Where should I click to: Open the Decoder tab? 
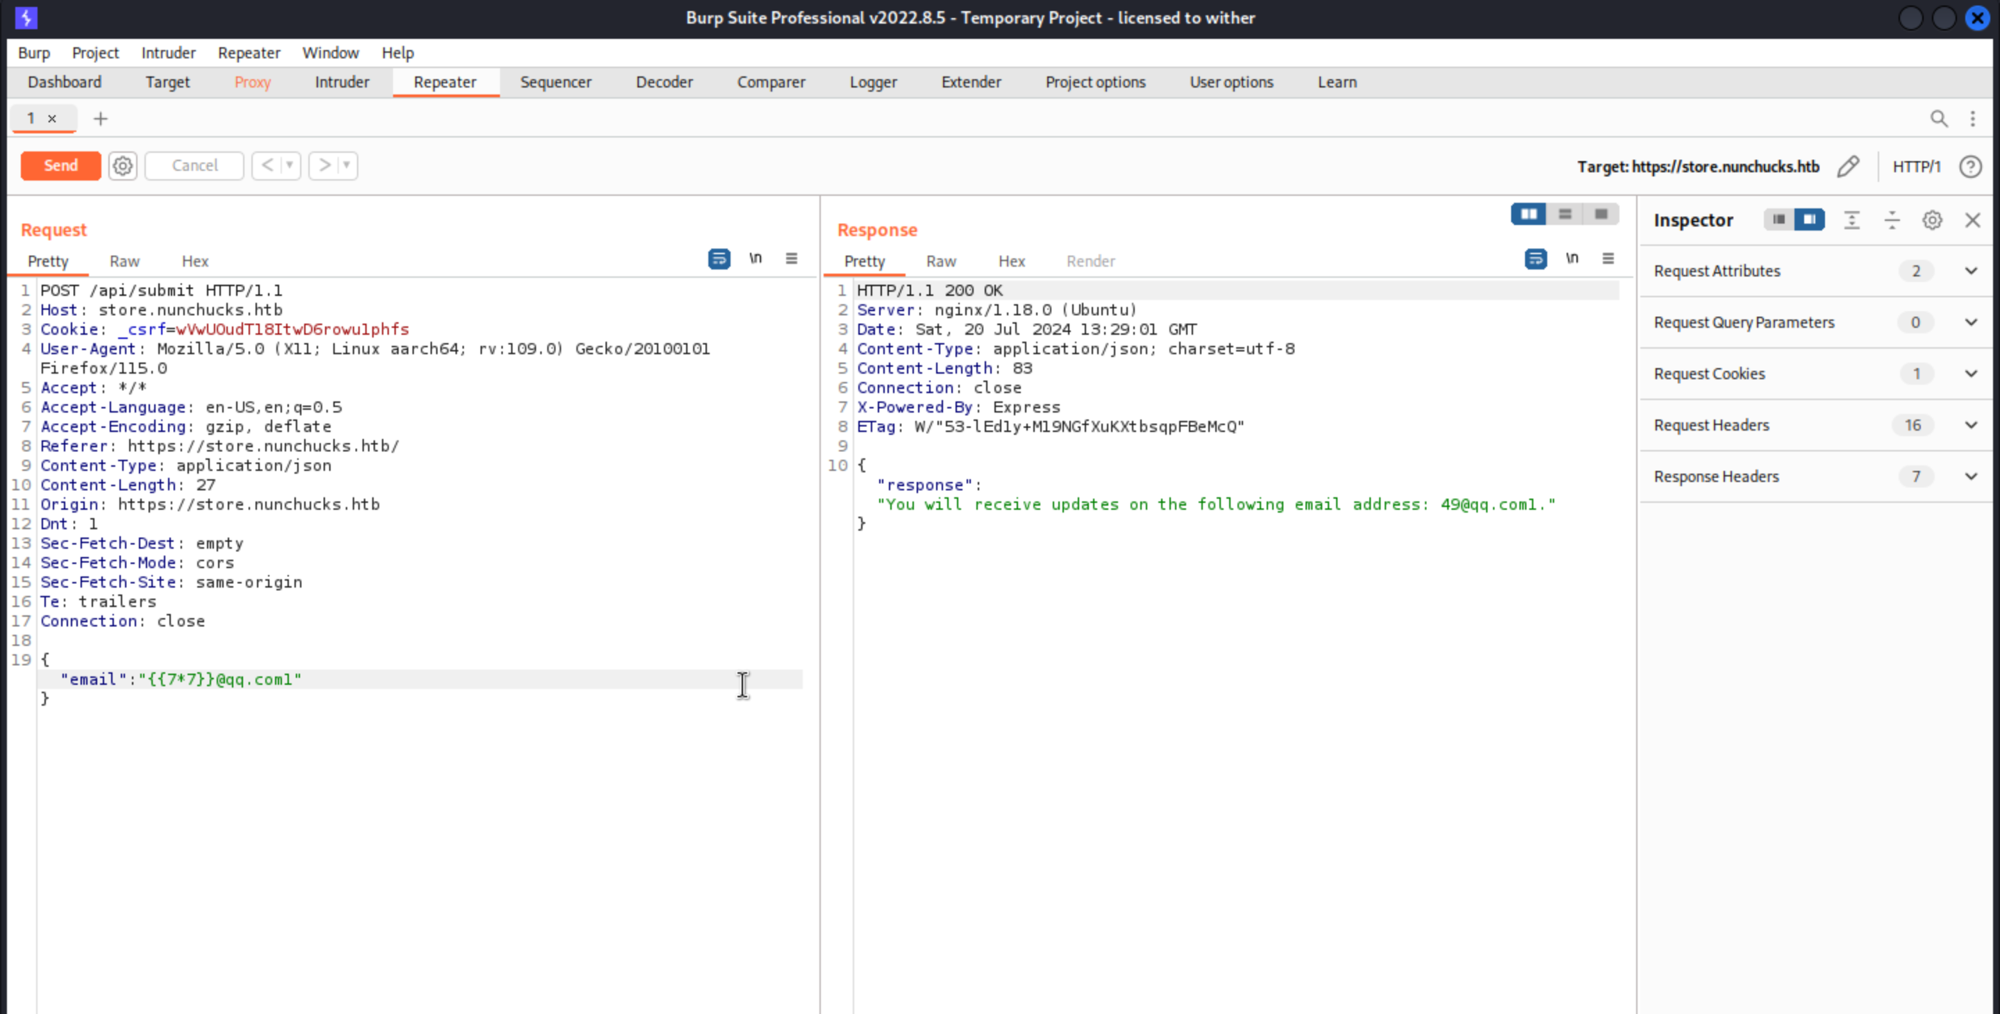[664, 82]
